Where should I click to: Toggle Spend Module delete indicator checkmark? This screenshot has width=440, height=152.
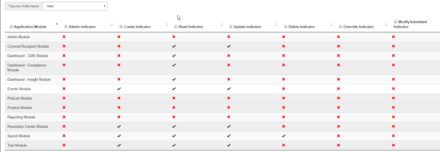[283, 136]
